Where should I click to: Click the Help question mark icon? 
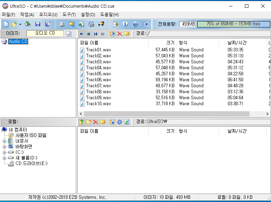tap(135, 24)
